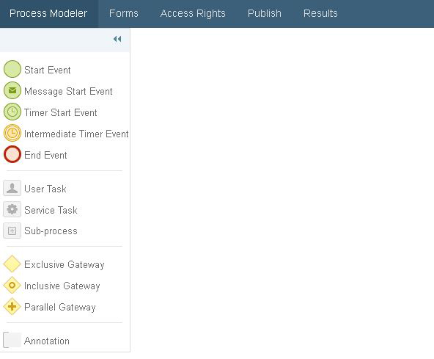Screen dimensions: 434x359
Task: Choose the Service Task gear icon
Action: 12,209
